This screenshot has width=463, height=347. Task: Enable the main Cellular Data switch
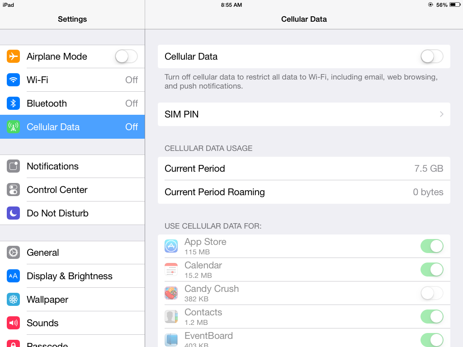pos(432,56)
